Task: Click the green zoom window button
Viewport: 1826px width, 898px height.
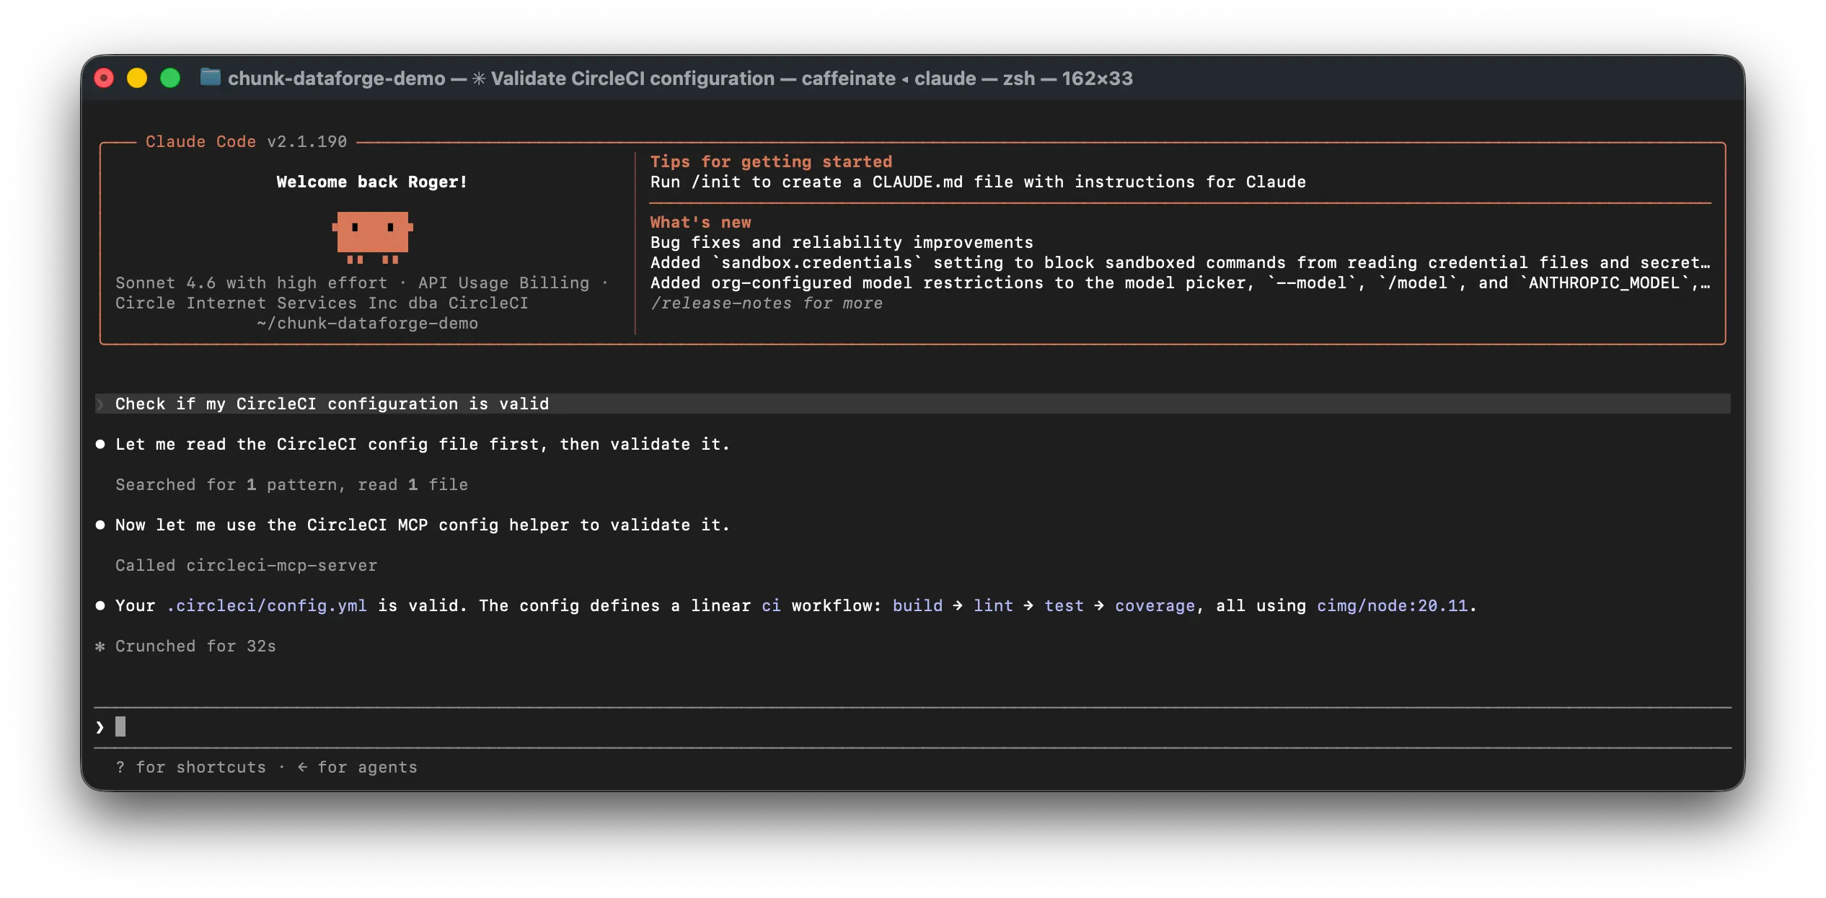Action: (170, 78)
